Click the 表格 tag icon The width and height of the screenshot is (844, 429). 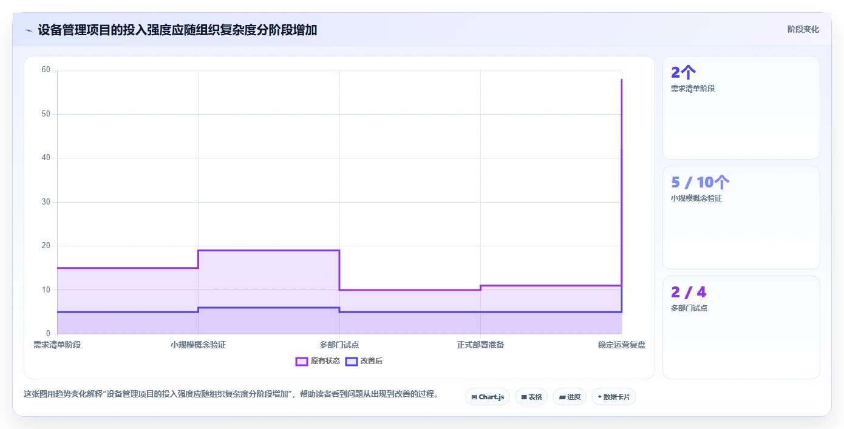524,397
